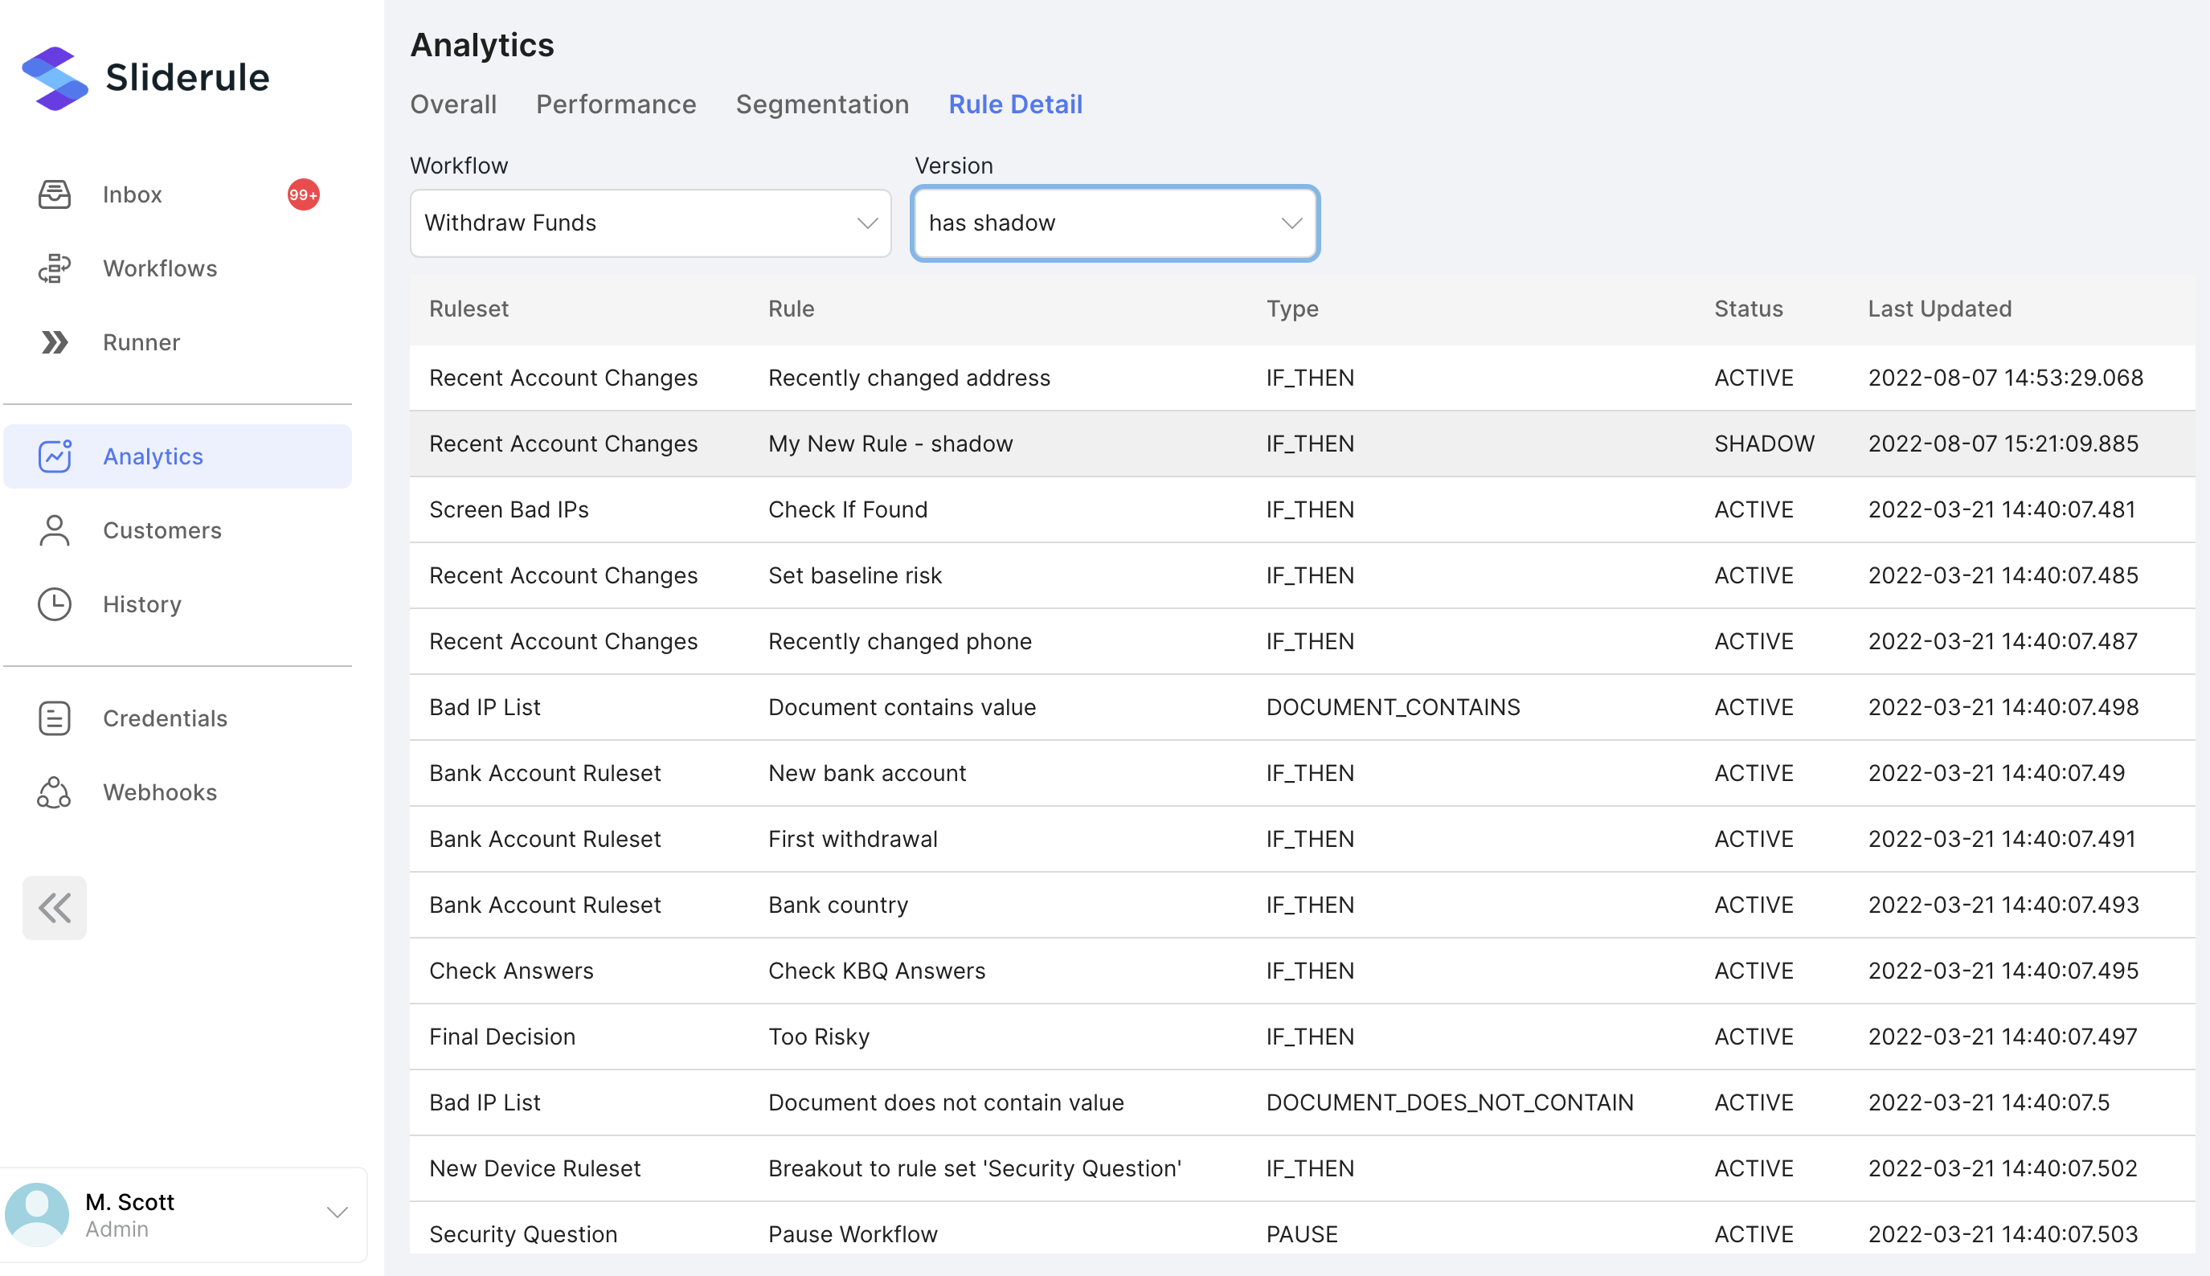Viewport: 2210px width, 1276px height.
Task: Go to the Segmentation tab
Action: [x=822, y=104]
